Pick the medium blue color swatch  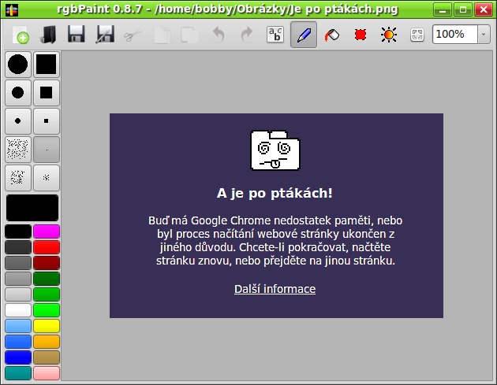point(18,342)
